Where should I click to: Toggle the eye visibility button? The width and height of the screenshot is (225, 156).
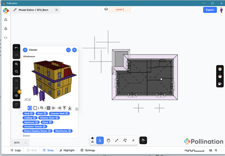pyautogui.click(x=17, y=95)
